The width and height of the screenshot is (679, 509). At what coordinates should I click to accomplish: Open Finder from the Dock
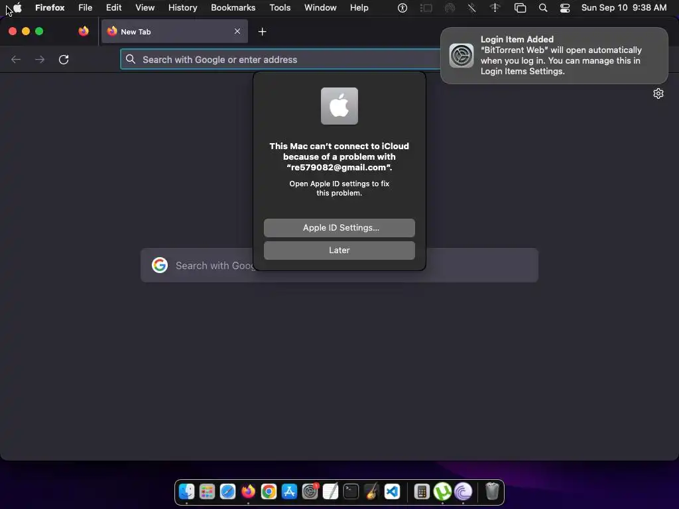click(186, 492)
